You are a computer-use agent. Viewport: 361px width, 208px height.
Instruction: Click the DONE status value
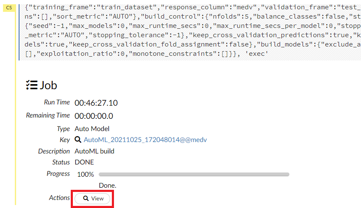(84, 162)
